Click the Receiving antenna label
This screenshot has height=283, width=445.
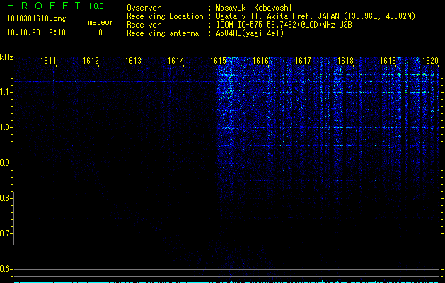[x=163, y=33]
